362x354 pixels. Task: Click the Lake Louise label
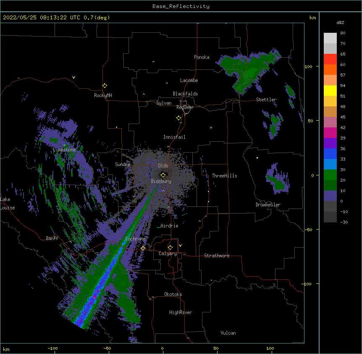click(x=8, y=203)
